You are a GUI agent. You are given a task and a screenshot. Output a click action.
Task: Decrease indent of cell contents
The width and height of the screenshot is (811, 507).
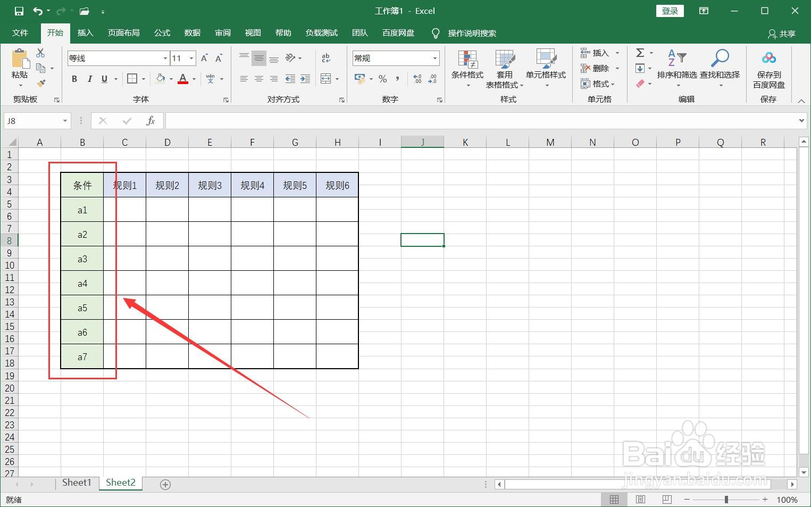290,79
